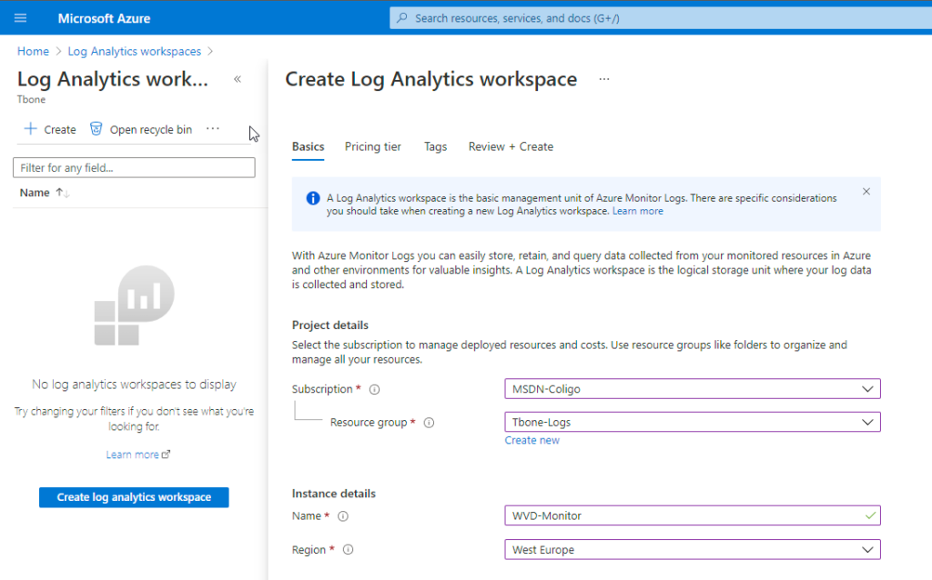This screenshot has width=932, height=580.
Task: Click the Microsoft Azure logo text
Action: tap(104, 18)
